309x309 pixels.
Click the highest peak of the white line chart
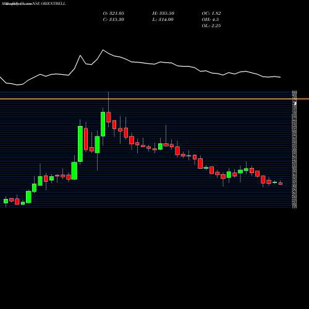point(103,50)
